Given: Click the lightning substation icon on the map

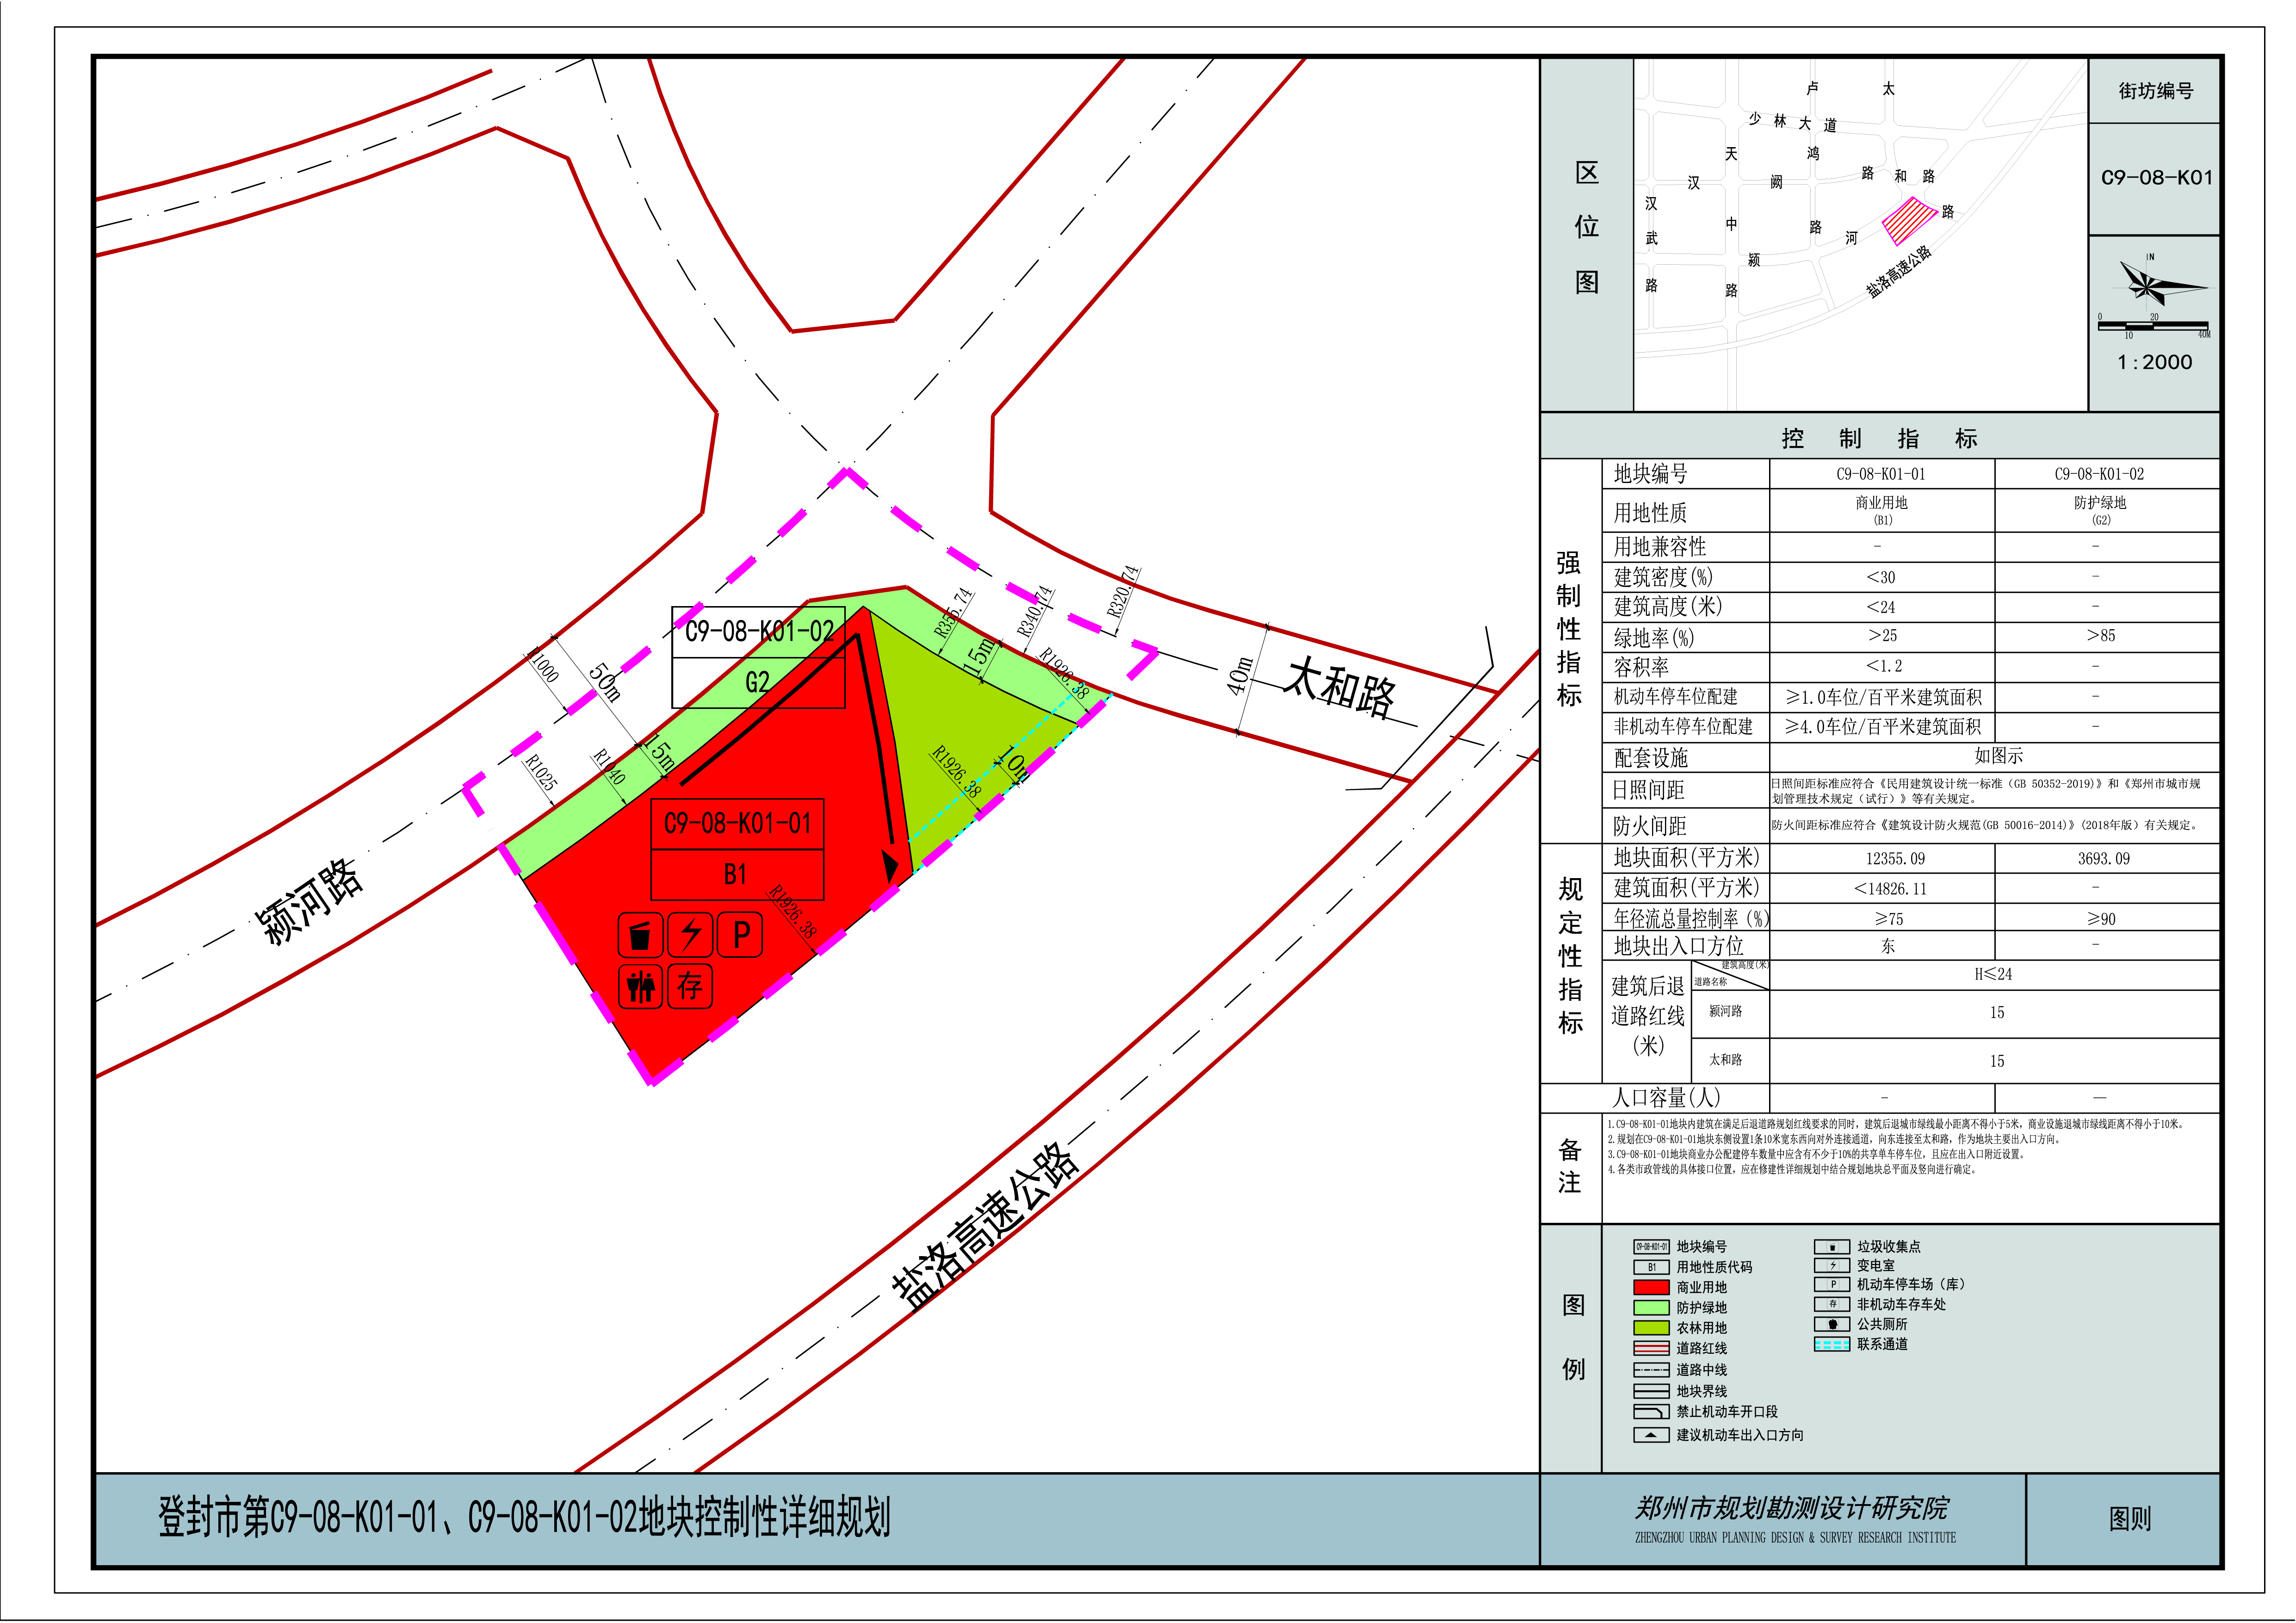Looking at the screenshot, I should [x=691, y=935].
